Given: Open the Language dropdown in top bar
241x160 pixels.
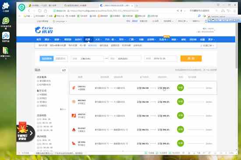Looking at the screenshot, I should click(x=60, y=21).
